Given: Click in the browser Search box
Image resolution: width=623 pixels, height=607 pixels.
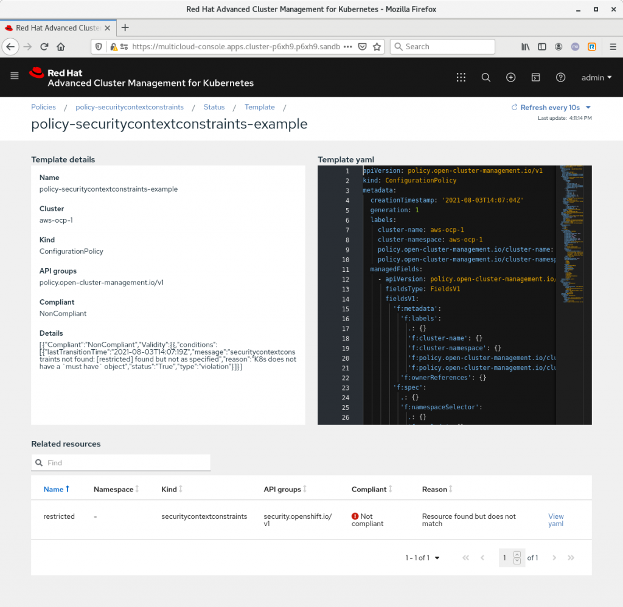Looking at the screenshot, I should coord(443,46).
